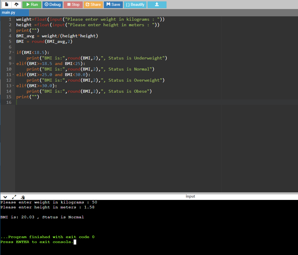Click console line showing weight 50

click(x=49, y=202)
